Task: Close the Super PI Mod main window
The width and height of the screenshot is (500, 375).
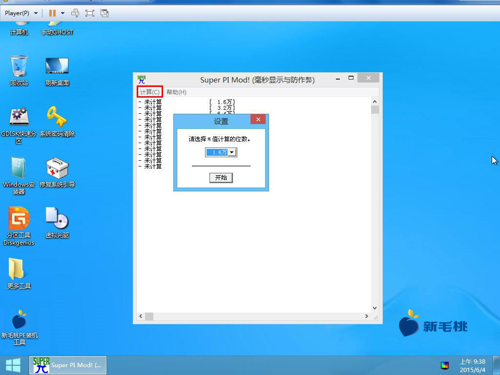Action: point(368,78)
